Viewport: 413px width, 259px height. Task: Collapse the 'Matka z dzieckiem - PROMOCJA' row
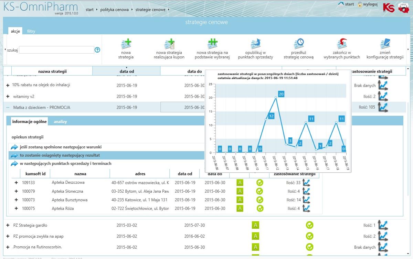(8, 108)
